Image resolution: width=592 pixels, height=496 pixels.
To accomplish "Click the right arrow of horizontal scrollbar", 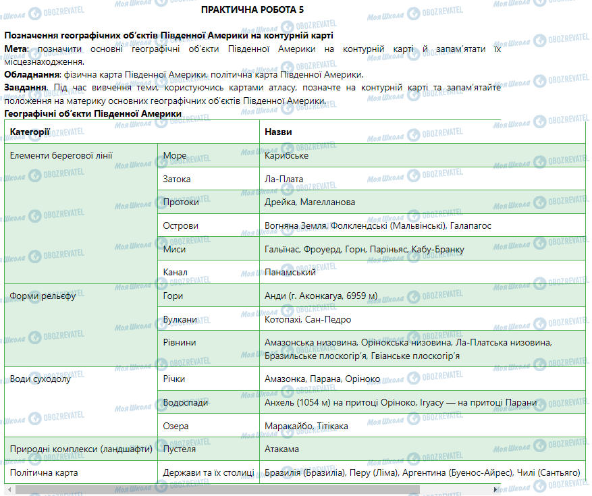I will (x=585, y=489).
